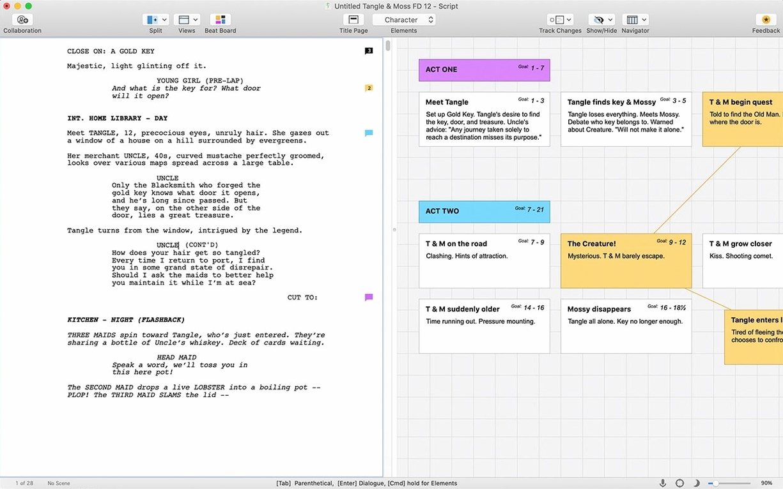Select the Mossy disappears card
This screenshot has width=783, height=489.
(626, 326)
